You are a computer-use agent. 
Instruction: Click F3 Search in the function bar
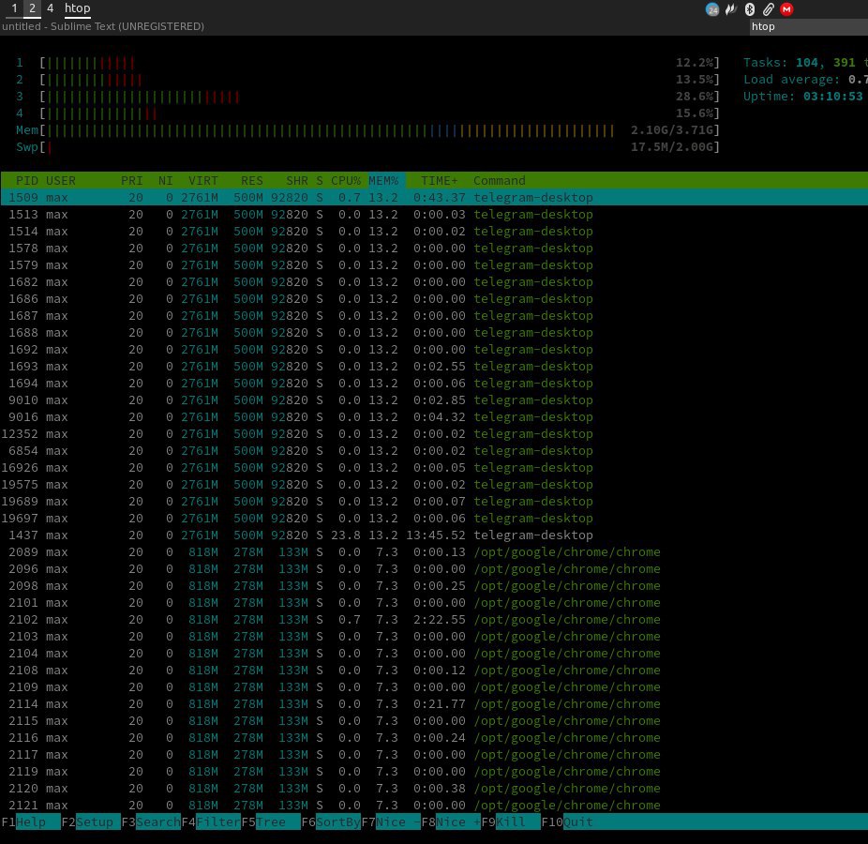point(151,821)
